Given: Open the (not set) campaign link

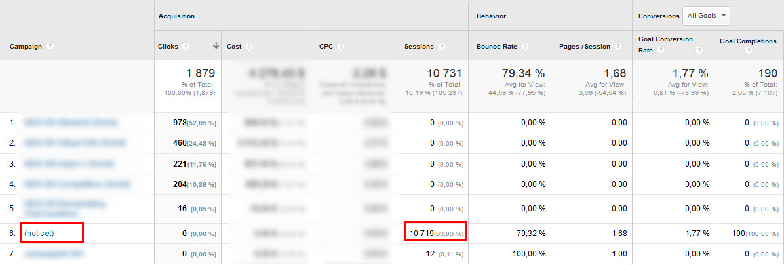Looking at the screenshot, I should pos(39,233).
